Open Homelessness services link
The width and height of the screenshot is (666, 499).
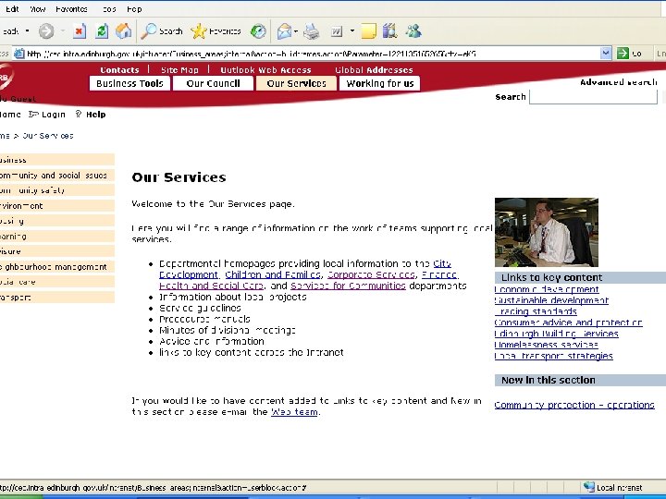(547, 345)
